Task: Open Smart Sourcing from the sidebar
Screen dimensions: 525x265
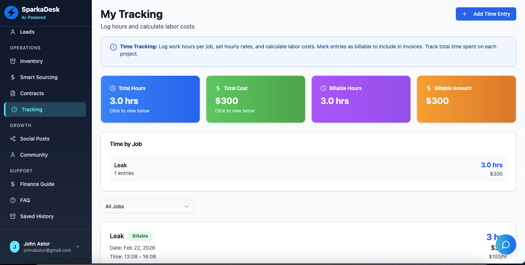Action: tap(45, 77)
